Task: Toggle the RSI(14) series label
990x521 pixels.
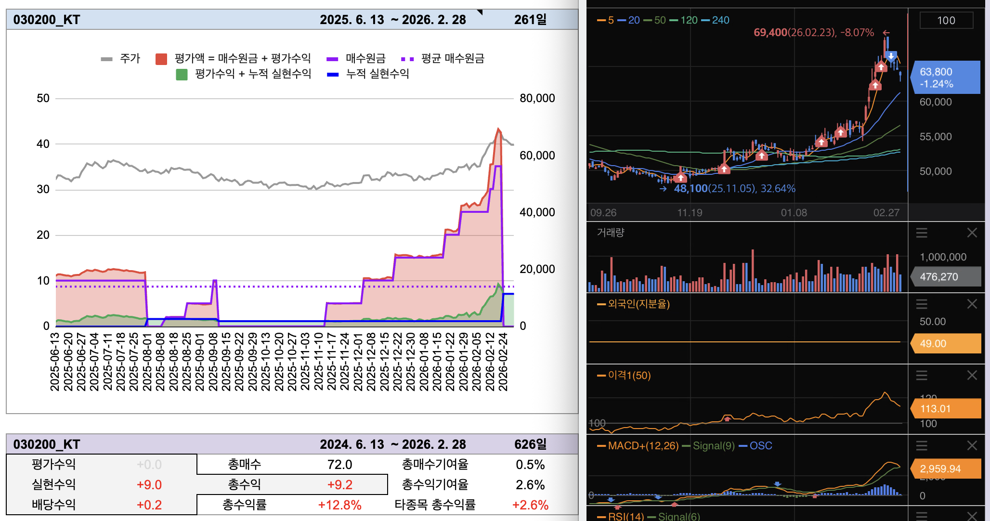Action: pyautogui.click(x=621, y=516)
